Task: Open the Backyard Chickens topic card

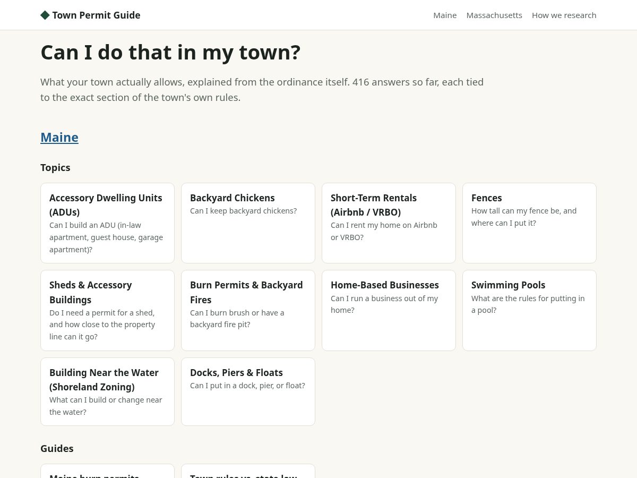Action: (248, 223)
